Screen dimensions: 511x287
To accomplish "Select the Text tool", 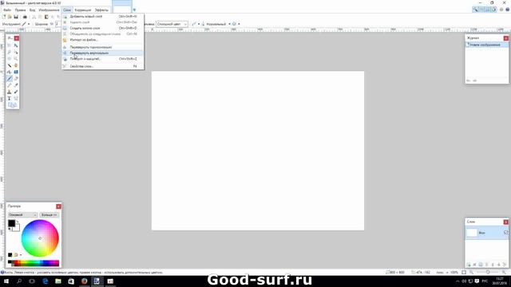I will tap(9, 98).
